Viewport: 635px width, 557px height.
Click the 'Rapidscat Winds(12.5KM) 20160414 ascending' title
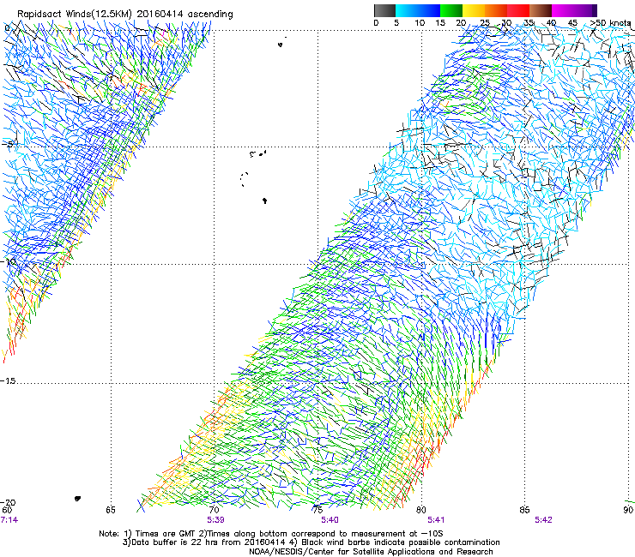click(x=125, y=14)
